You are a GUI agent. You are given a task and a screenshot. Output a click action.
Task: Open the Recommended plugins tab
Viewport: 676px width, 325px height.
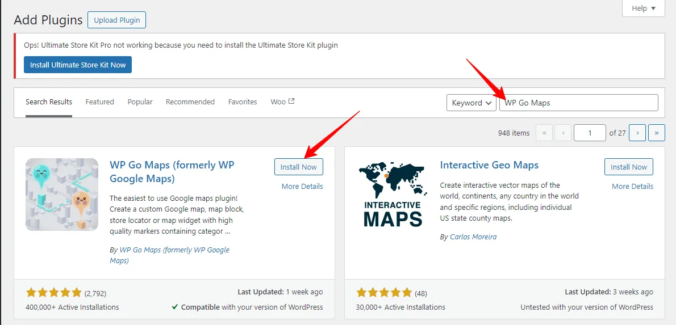(190, 102)
